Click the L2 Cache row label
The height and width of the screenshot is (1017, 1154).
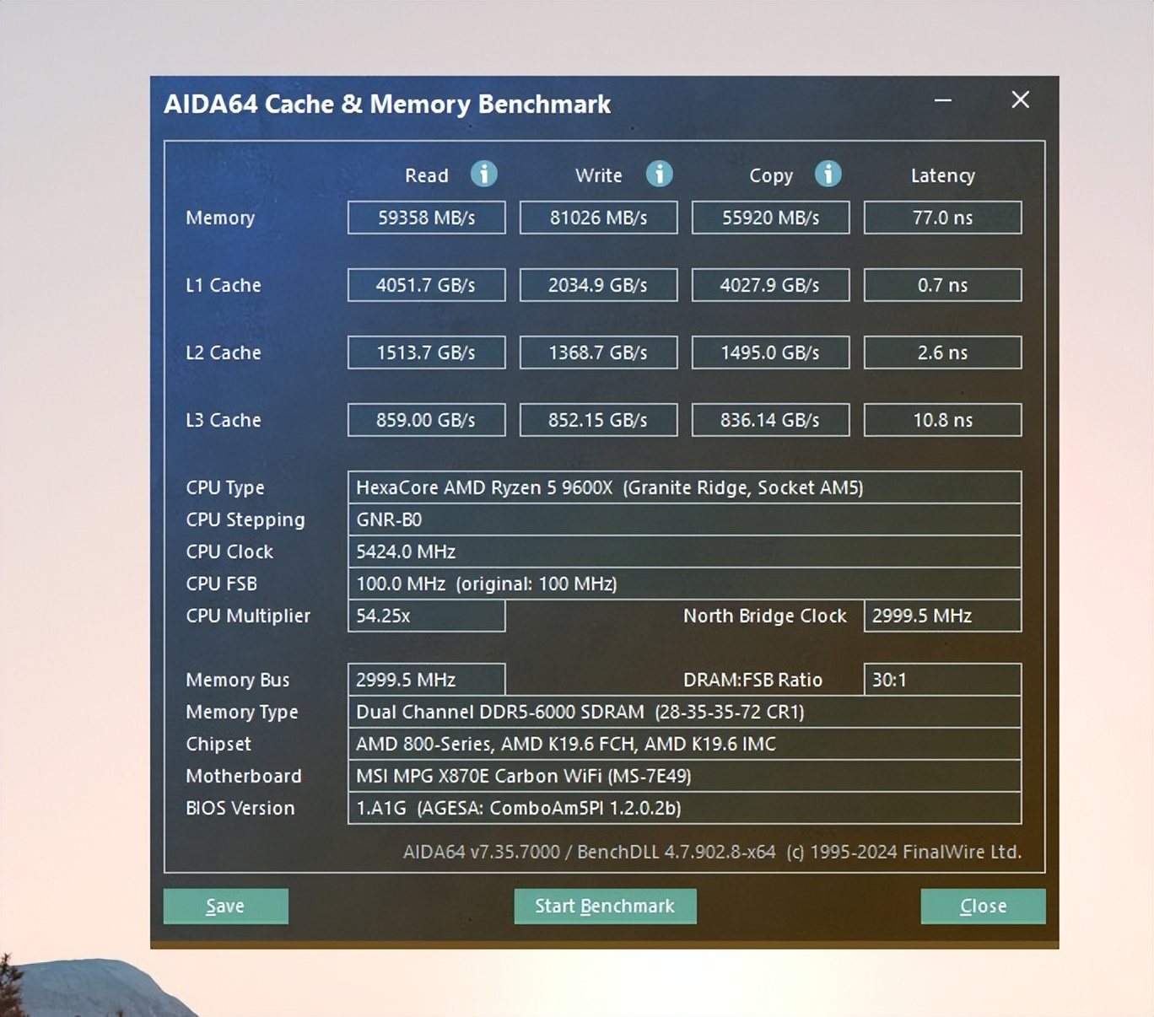pos(224,352)
